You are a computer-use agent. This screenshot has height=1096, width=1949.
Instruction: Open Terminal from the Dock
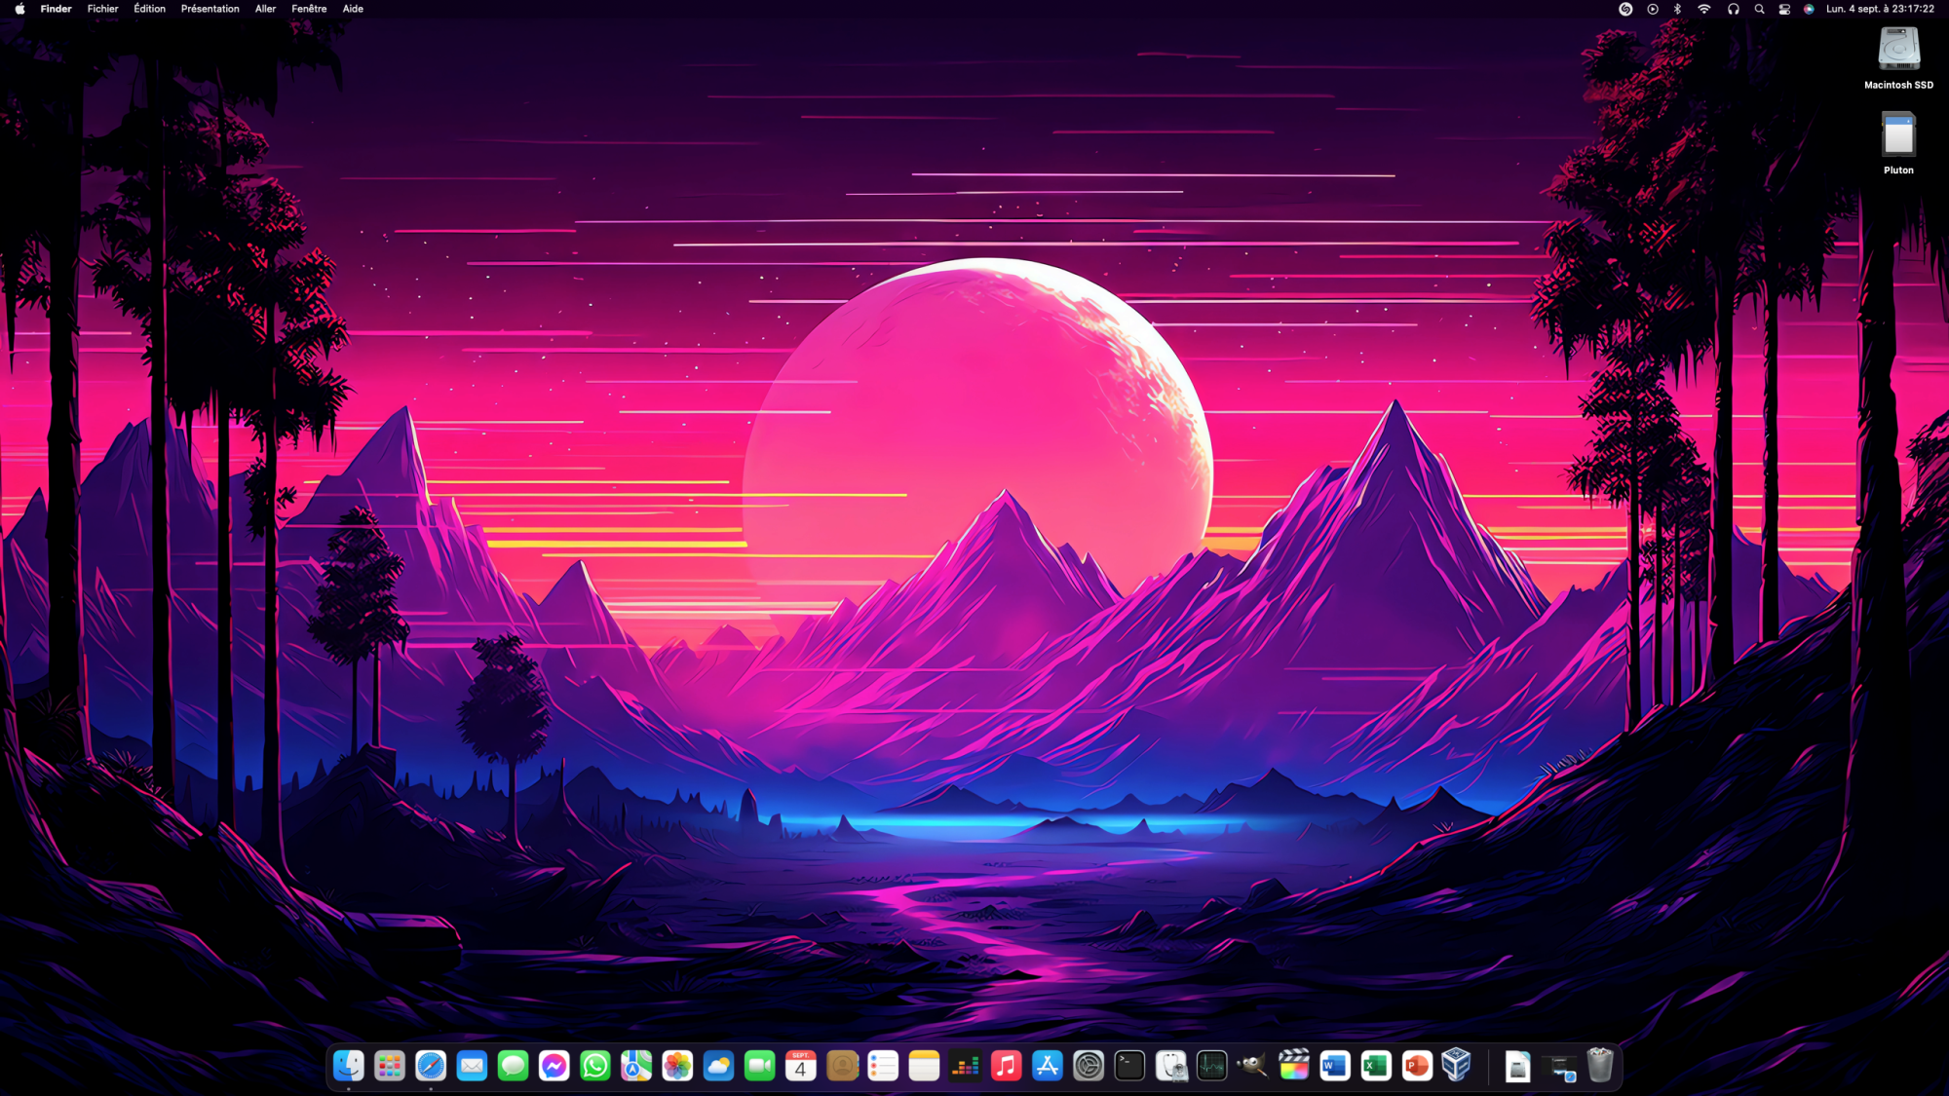[1129, 1066]
